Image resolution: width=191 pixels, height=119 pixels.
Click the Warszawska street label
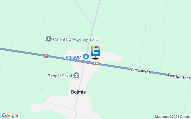click(140, 71)
